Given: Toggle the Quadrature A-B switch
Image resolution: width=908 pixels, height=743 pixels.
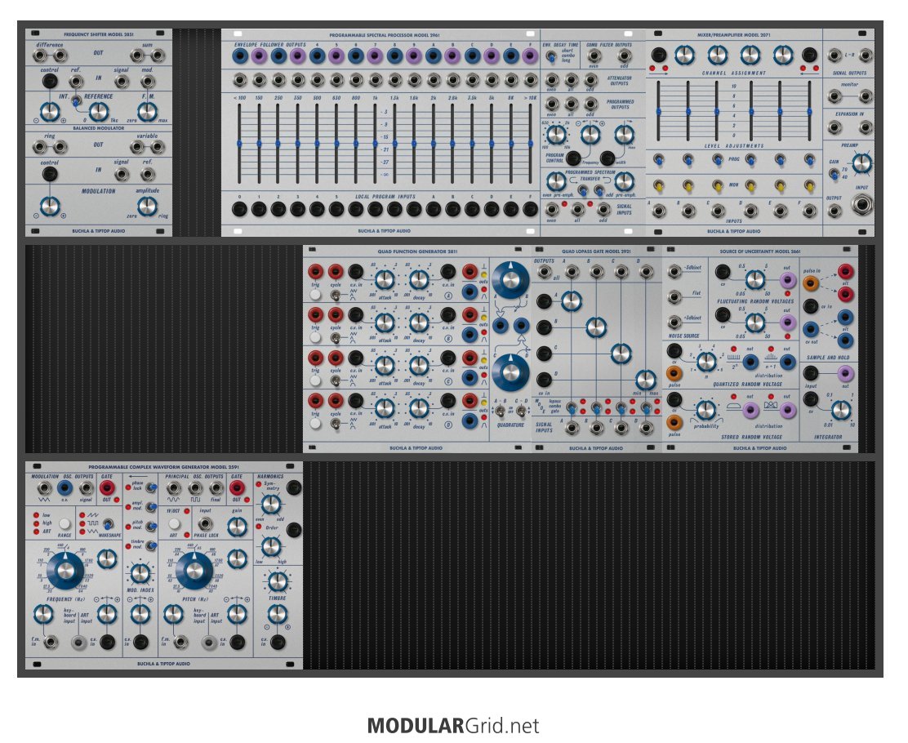Looking at the screenshot, I should [500, 412].
